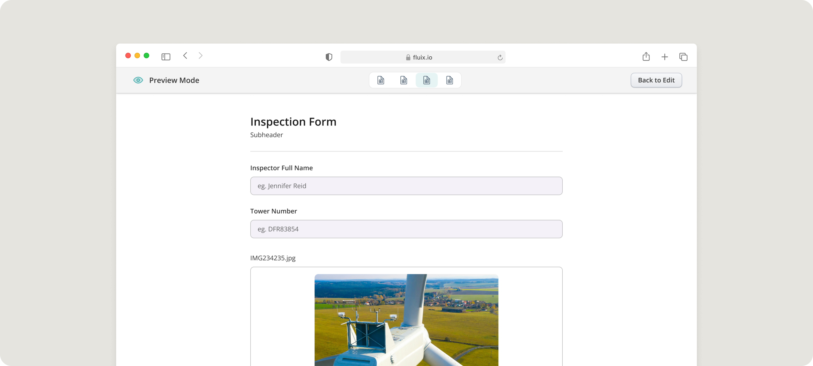The width and height of the screenshot is (813, 366).
Task: Show tab overview icon
Action: [x=683, y=57]
